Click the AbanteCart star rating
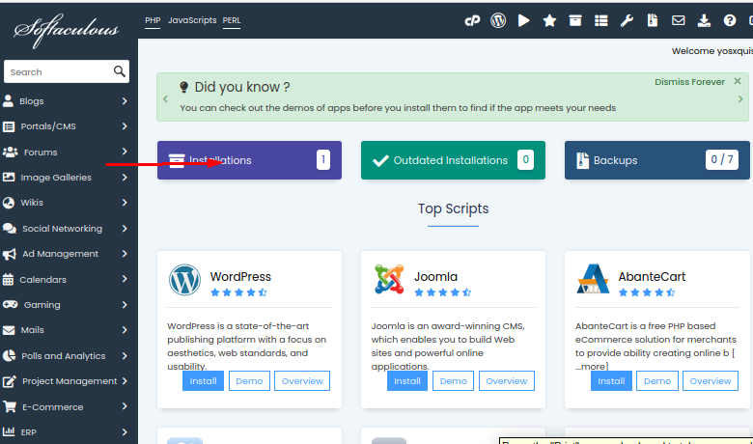The width and height of the screenshot is (753, 444). pyautogui.click(x=647, y=292)
